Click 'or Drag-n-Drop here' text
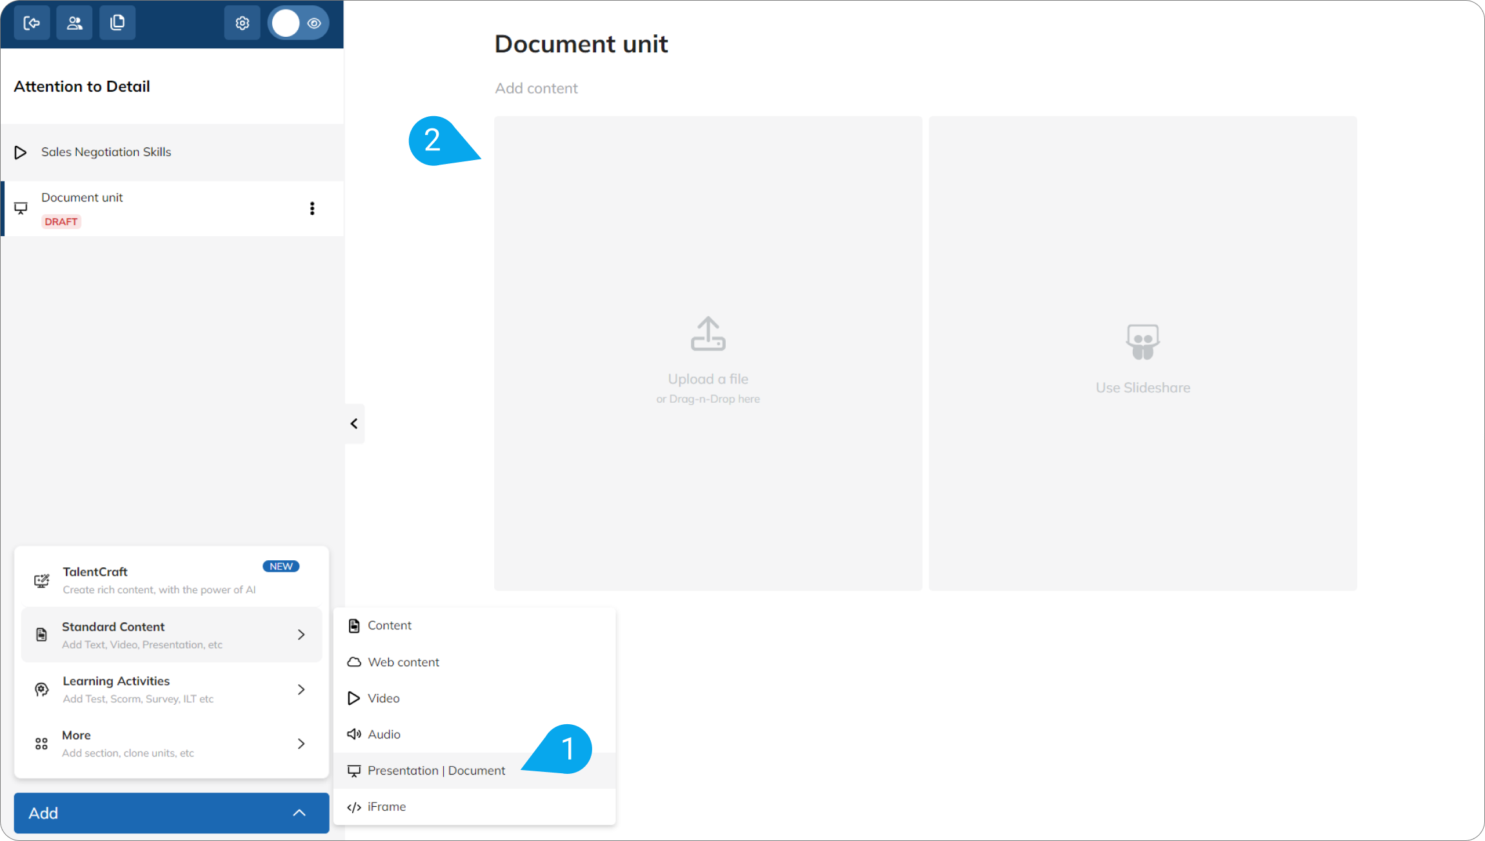This screenshot has width=1485, height=841. tap(708, 399)
